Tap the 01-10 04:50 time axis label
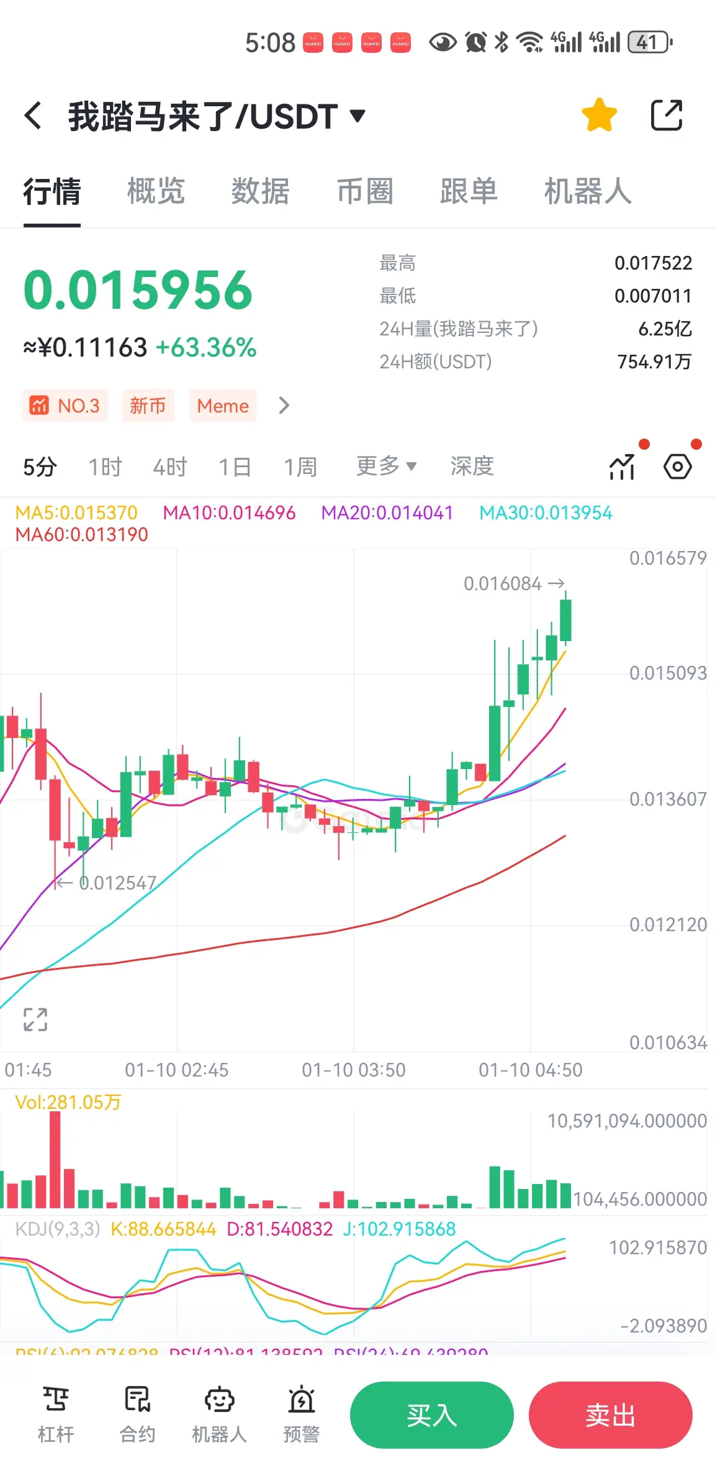 [531, 1070]
